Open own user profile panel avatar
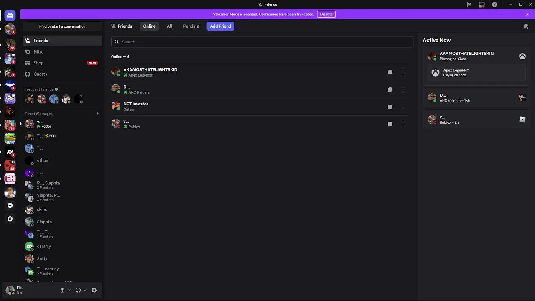535x301 pixels. 10,290
